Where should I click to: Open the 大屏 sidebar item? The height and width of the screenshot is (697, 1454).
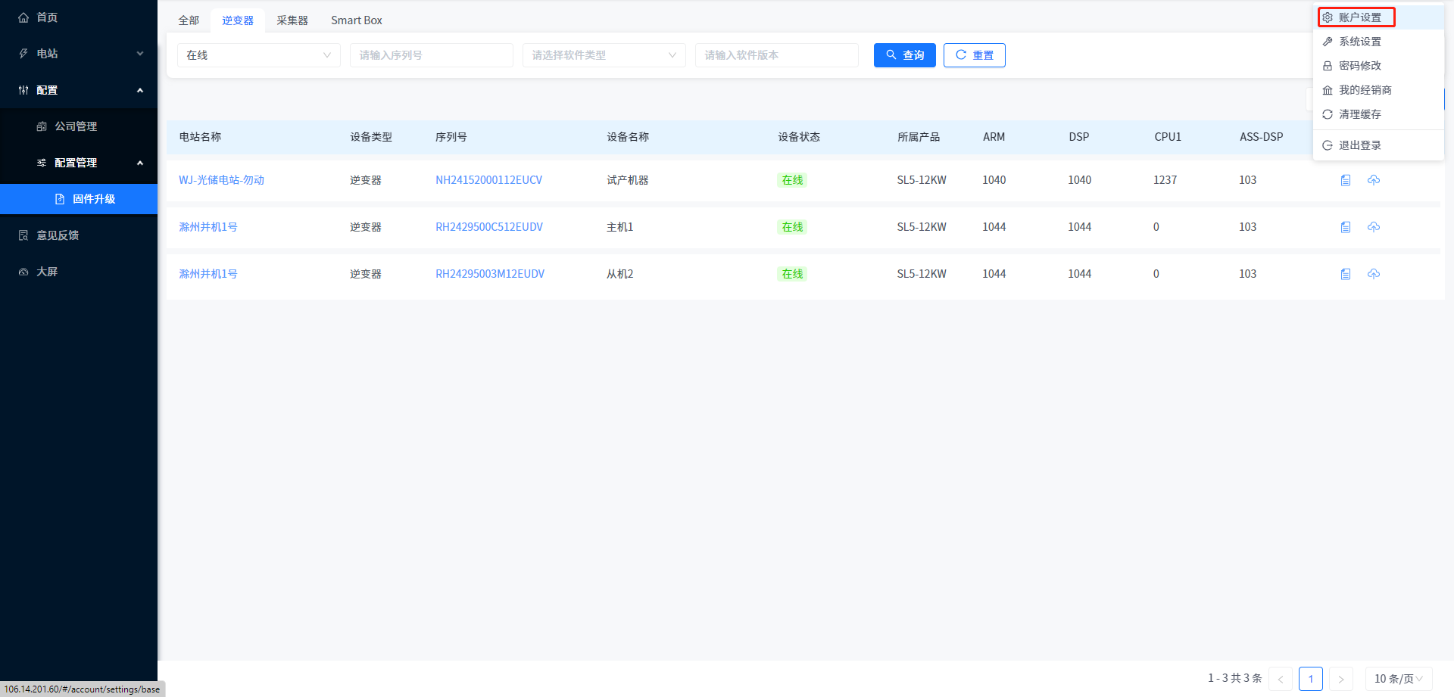click(47, 272)
